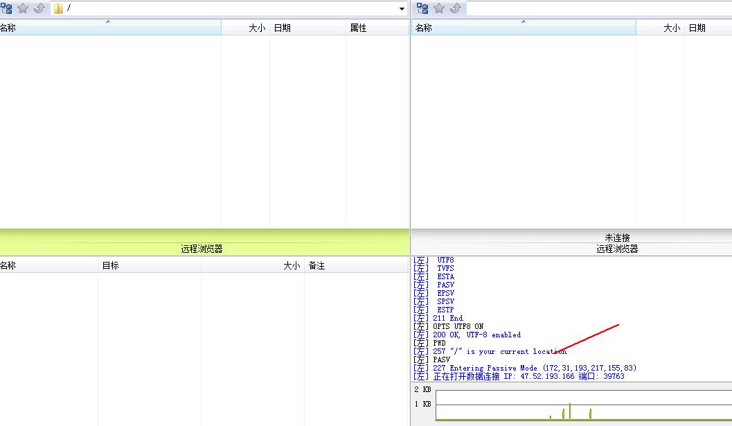
Task: Click the 目标 column header in queue
Action: (x=149, y=265)
